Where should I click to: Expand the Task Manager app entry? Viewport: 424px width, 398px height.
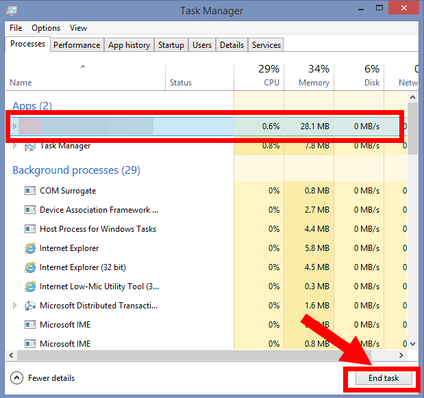click(x=15, y=146)
